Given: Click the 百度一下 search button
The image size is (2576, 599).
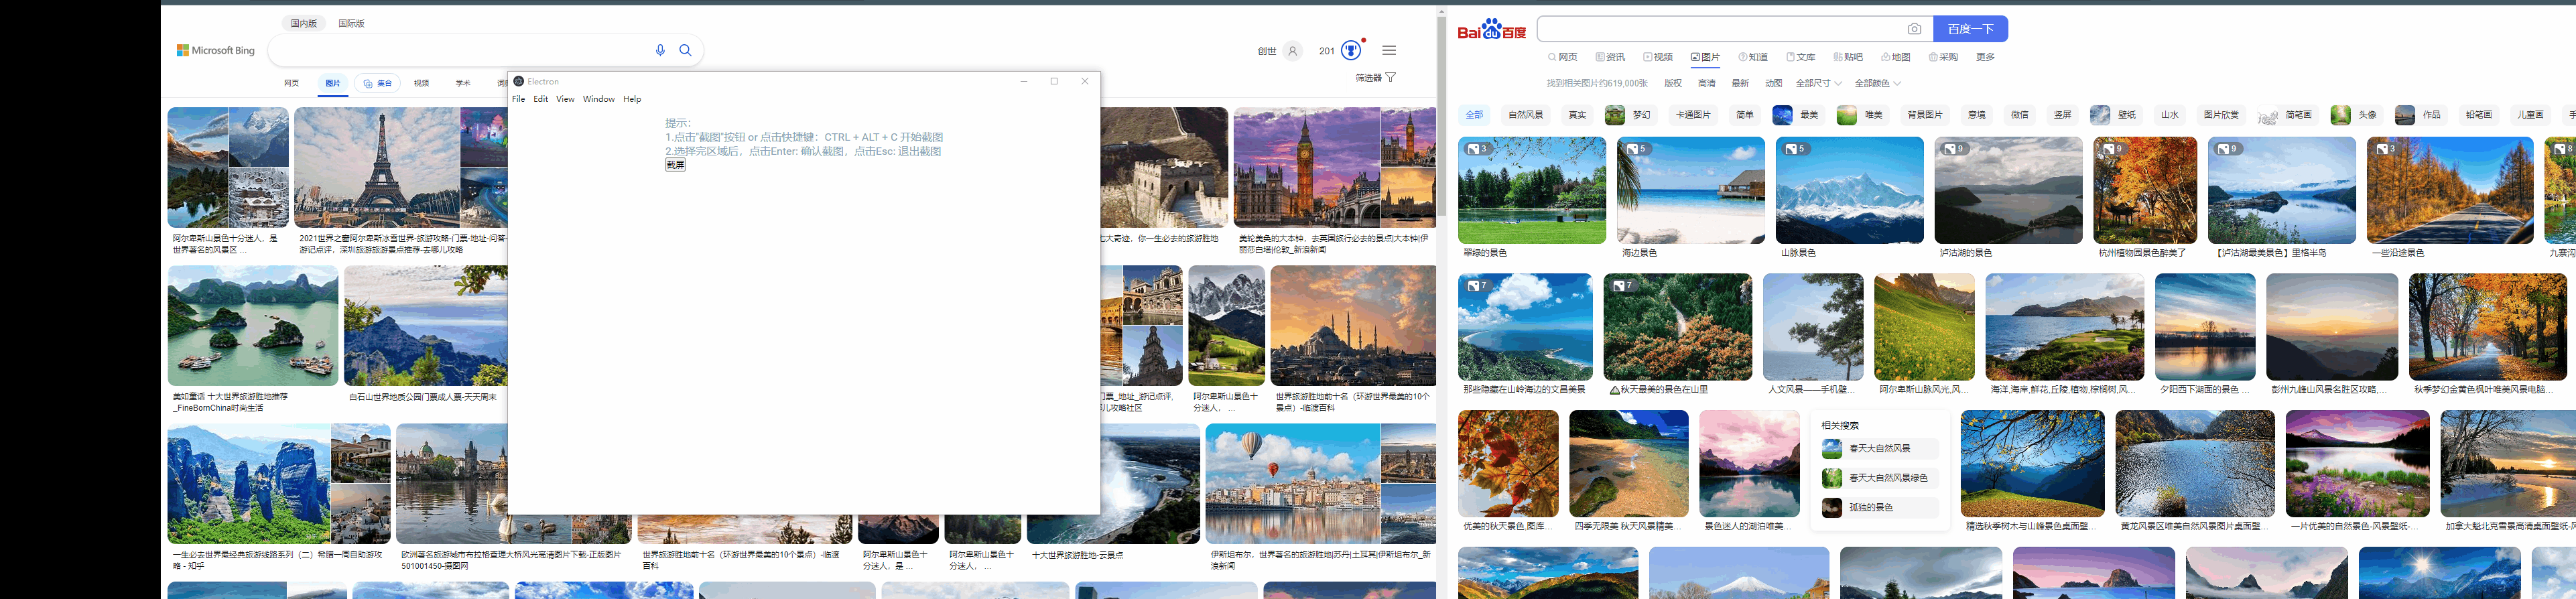Looking at the screenshot, I should click(1970, 29).
